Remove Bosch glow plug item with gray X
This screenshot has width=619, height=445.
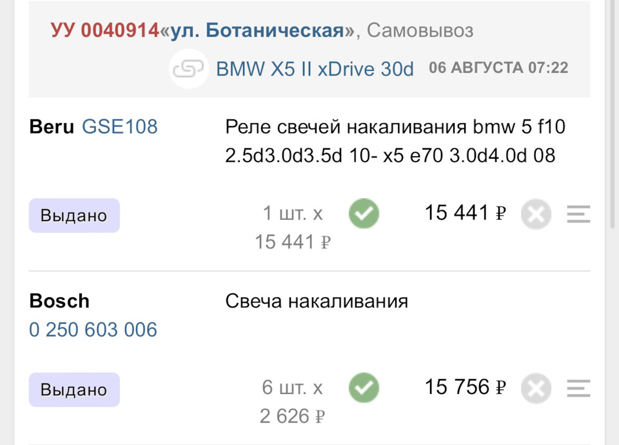pyautogui.click(x=536, y=389)
